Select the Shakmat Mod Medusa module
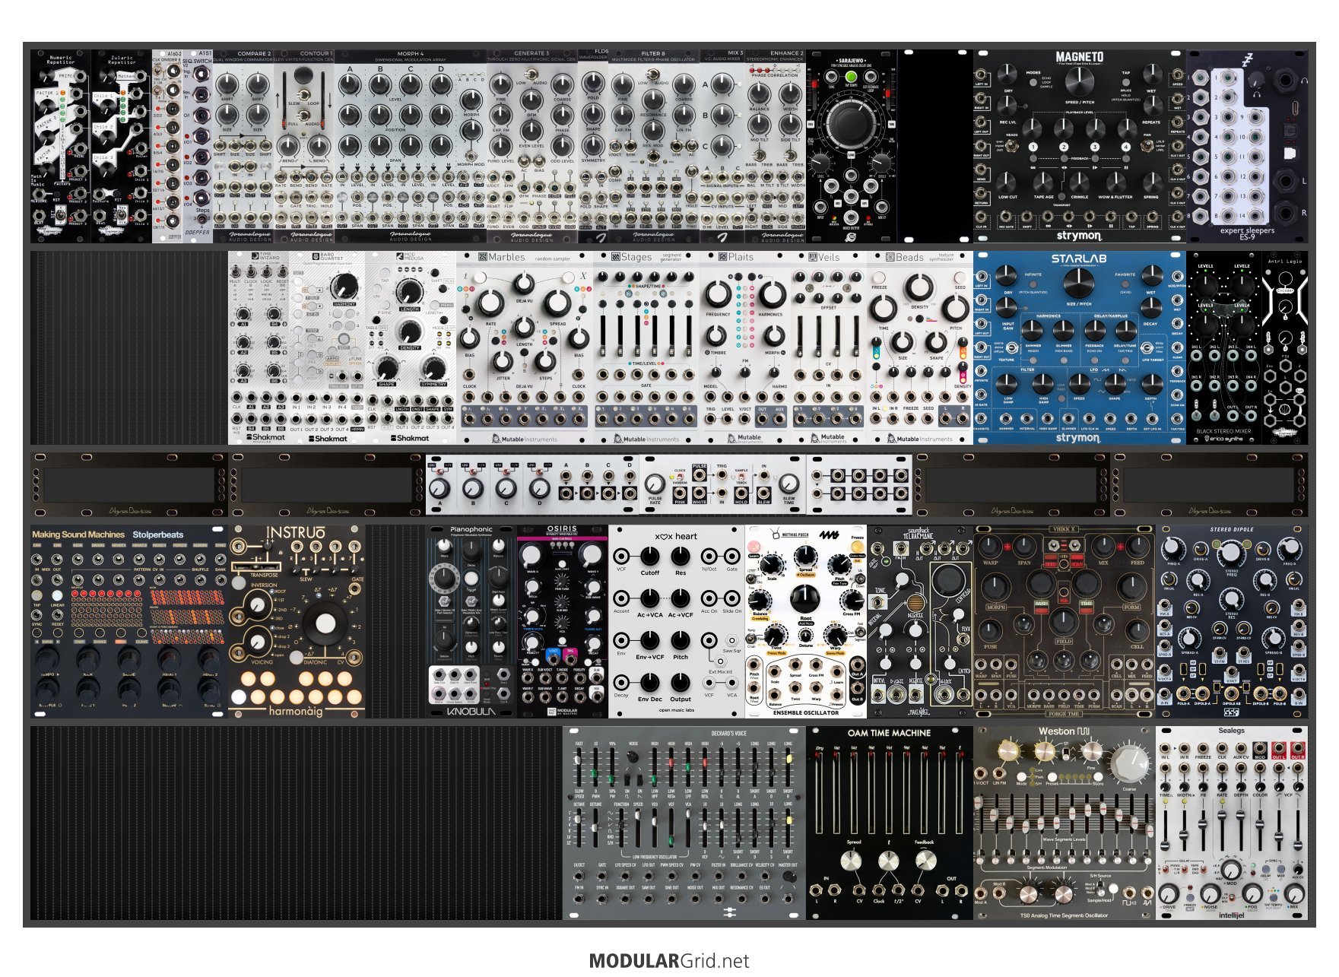1339x977 pixels. [411, 347]
